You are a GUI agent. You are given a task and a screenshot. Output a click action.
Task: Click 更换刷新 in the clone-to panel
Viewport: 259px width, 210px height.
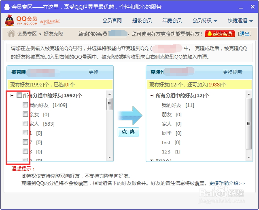tap(233, 72)
